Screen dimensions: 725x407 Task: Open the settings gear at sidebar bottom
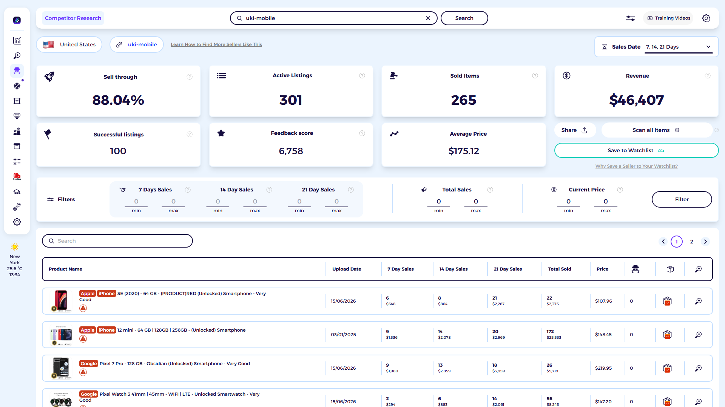pyautogui.click(x=17, y=222)
